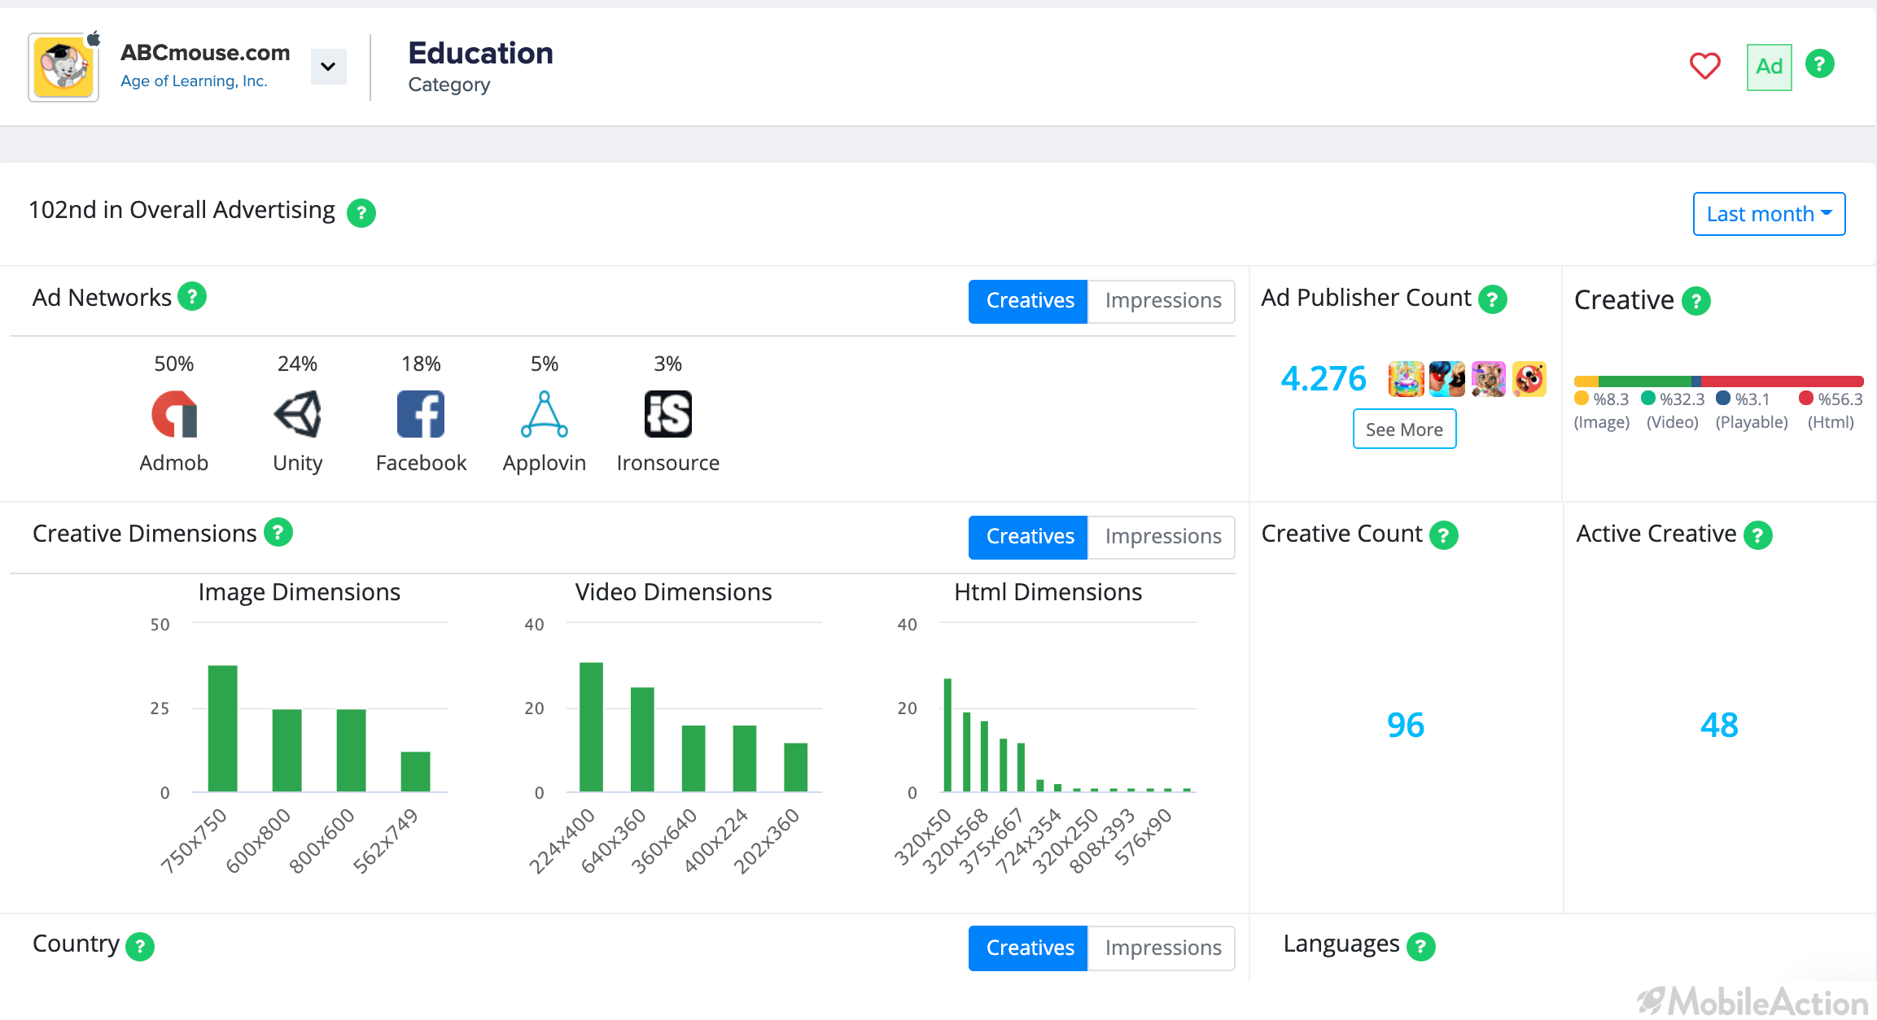The image size is (1877, 1020).
Task: Click the Applovin network icon
Action: tap(545, 414)
